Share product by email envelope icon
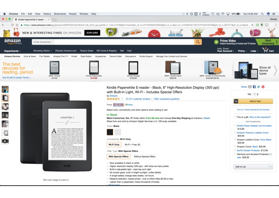Viewport: 279px width, 198px height. point(250,87)
